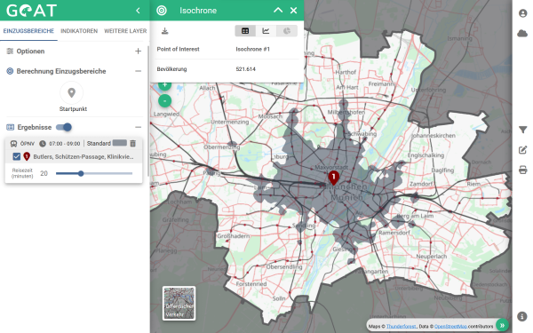This screenshot has width=533, height=333.
Task: Open the Einzugsbereiche tab
Action: pyautogui.click(x=28, y=31)
